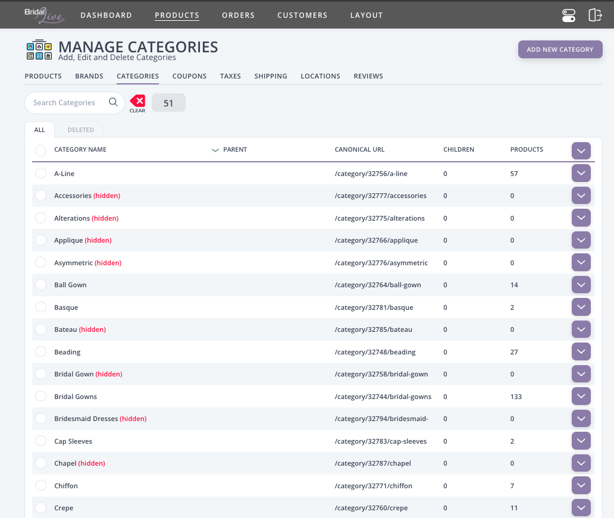Tick the Accessories category checkbox
The image size is (614, 518).
tap(40, 196)
